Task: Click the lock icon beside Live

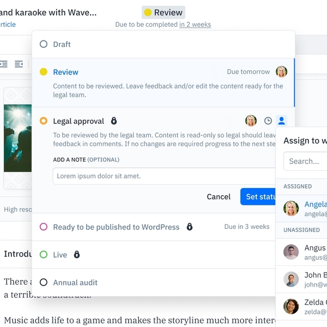Action: point(77,254)
